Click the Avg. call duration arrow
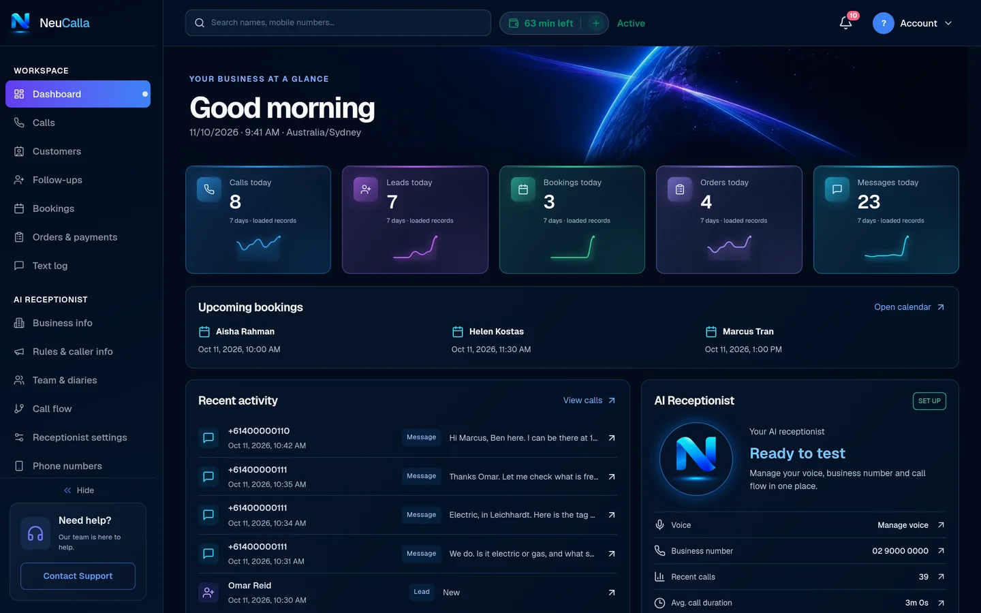Viewport: 981px width, 613px height. point(941,603)
